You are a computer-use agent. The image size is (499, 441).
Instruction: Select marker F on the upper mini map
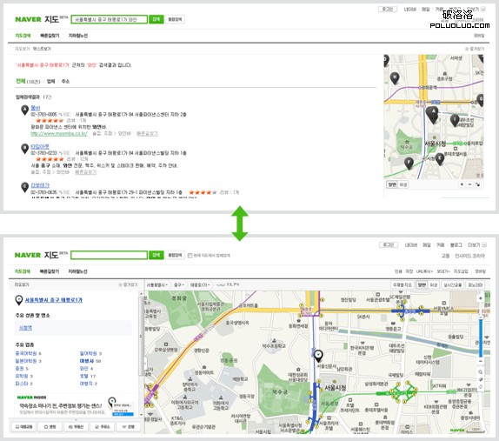[409, 164]
